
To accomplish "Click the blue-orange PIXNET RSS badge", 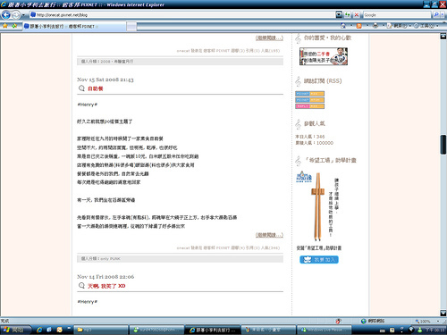I will coord(309,94).
